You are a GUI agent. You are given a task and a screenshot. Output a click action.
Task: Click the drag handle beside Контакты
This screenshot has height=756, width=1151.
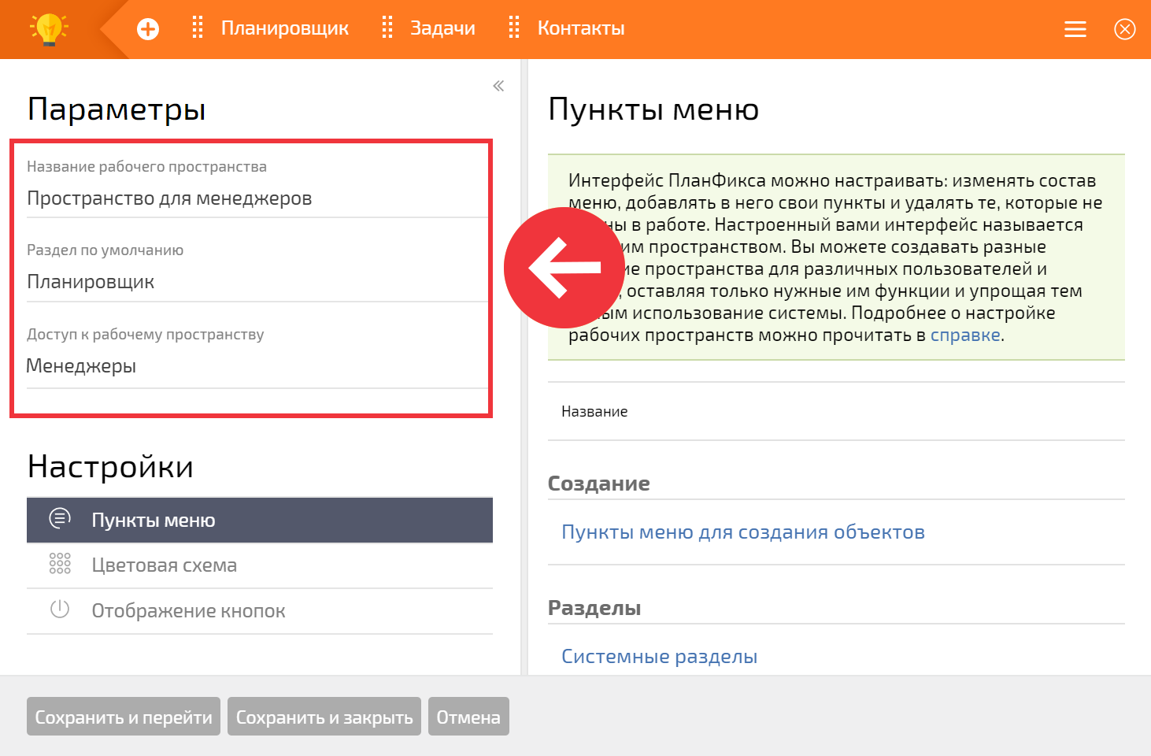click(514, 28)
